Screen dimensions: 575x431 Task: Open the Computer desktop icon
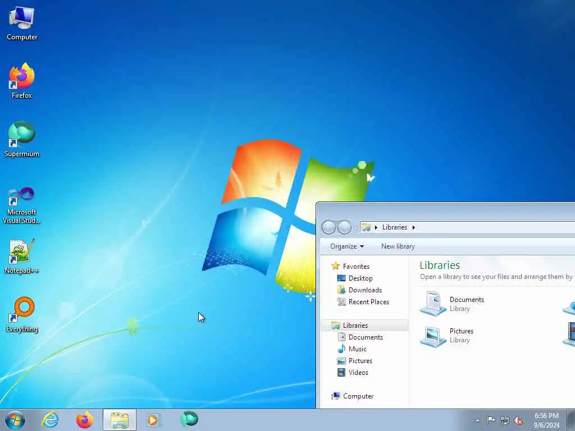coord(22,23)
